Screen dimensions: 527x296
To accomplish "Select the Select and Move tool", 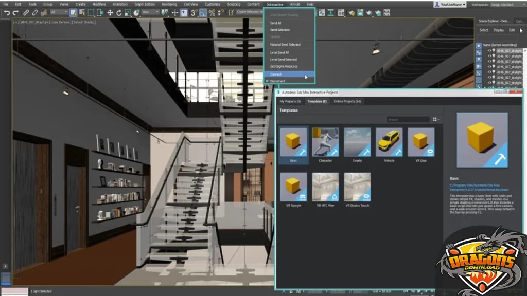I will [x=110, y=12].
